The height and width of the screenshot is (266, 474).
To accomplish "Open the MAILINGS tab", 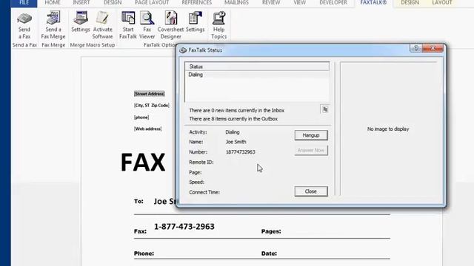I will [236, 3].
